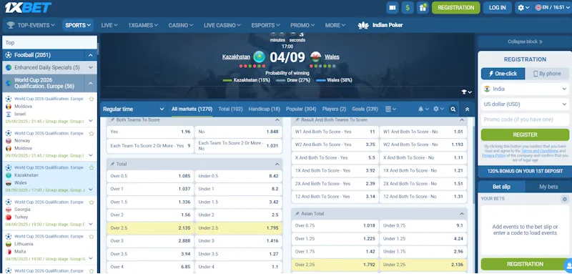Expand Enhanced Daily Specials (5)
The width and height of the screenshot is (572, 274).
coord(91,67)
